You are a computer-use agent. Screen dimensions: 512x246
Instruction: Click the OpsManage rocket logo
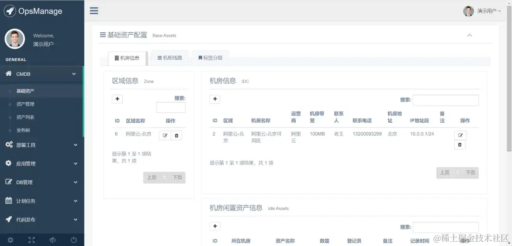tap(10, 11)
